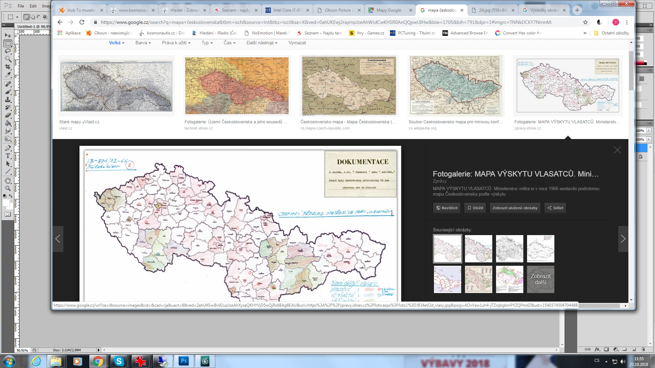Select the Crop tool

coord(8,67)
